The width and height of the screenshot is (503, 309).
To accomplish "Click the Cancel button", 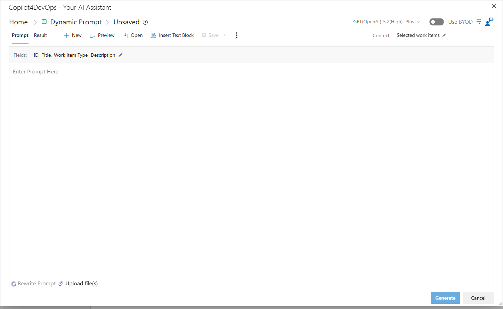I will click(x=478, y=298).
